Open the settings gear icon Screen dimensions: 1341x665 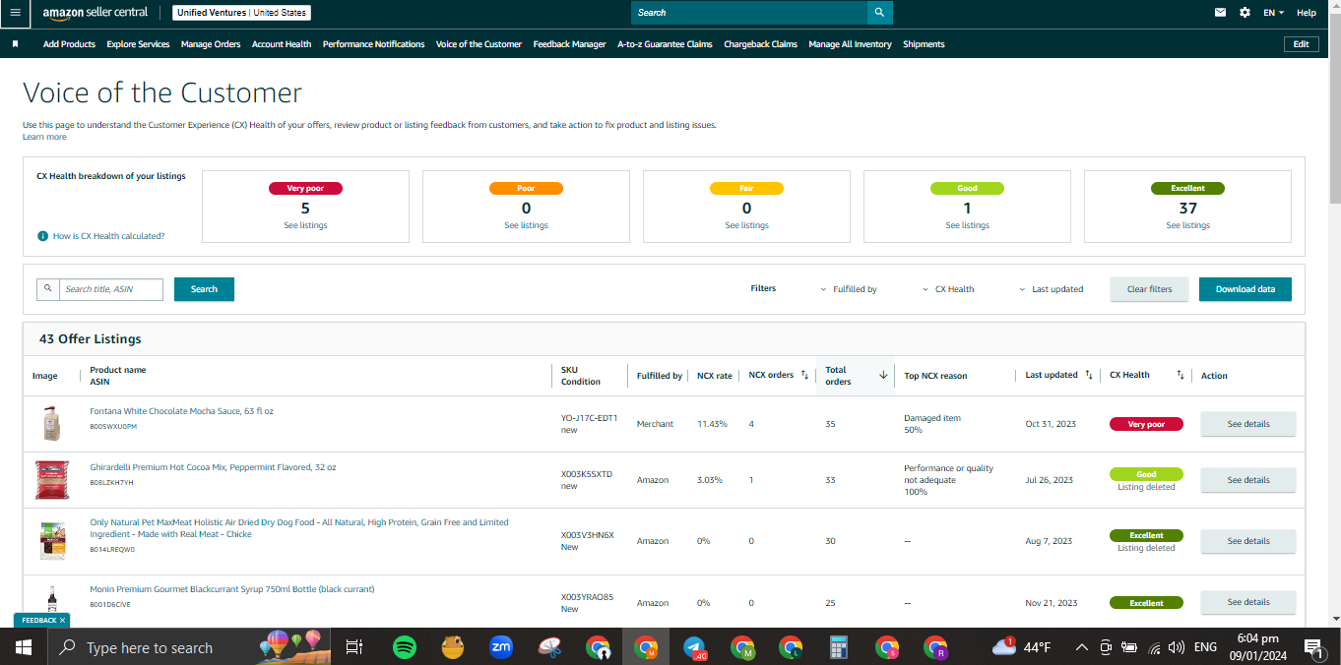point(1245,13)
